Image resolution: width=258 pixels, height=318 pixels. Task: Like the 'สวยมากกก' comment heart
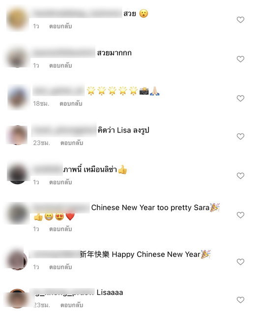[x=240, y=59]
